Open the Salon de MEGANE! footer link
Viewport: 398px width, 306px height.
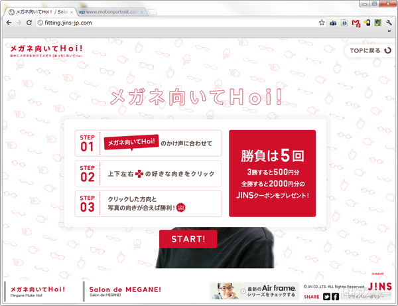[125, 291]
